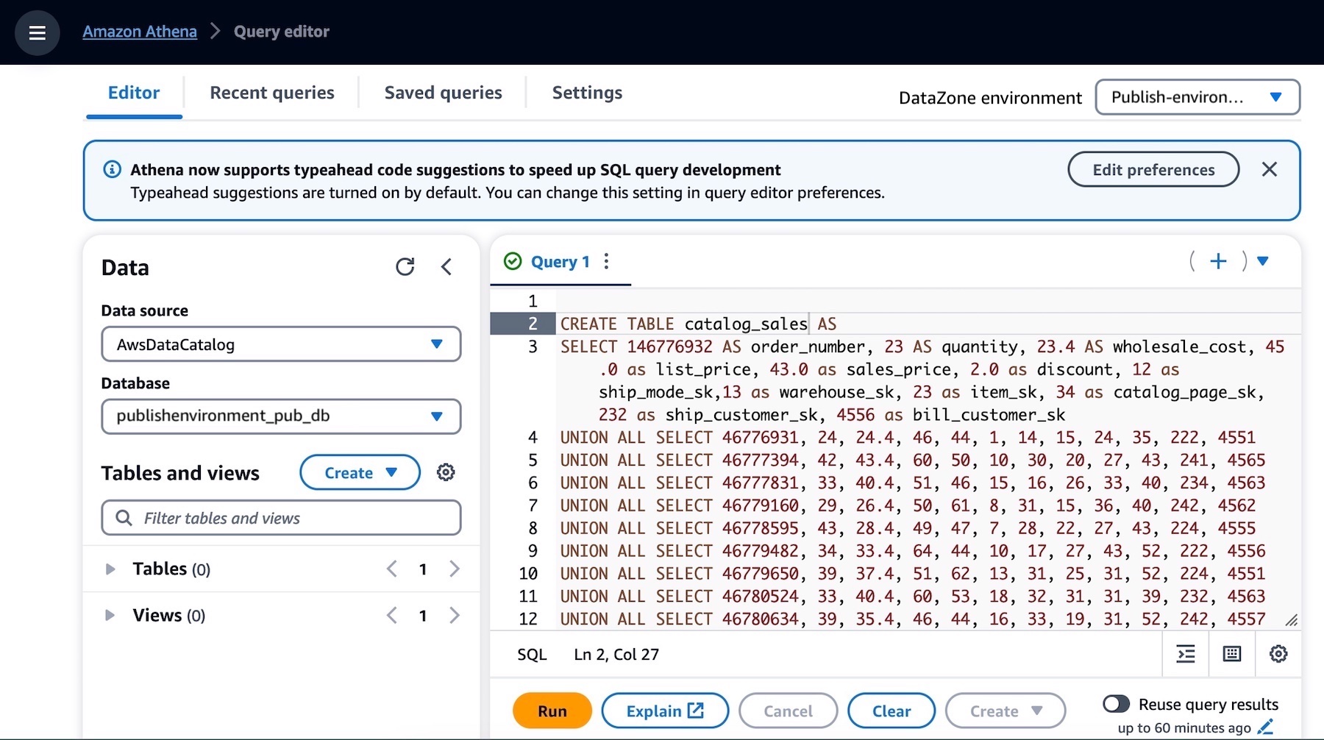Run the query

point(552,711)
